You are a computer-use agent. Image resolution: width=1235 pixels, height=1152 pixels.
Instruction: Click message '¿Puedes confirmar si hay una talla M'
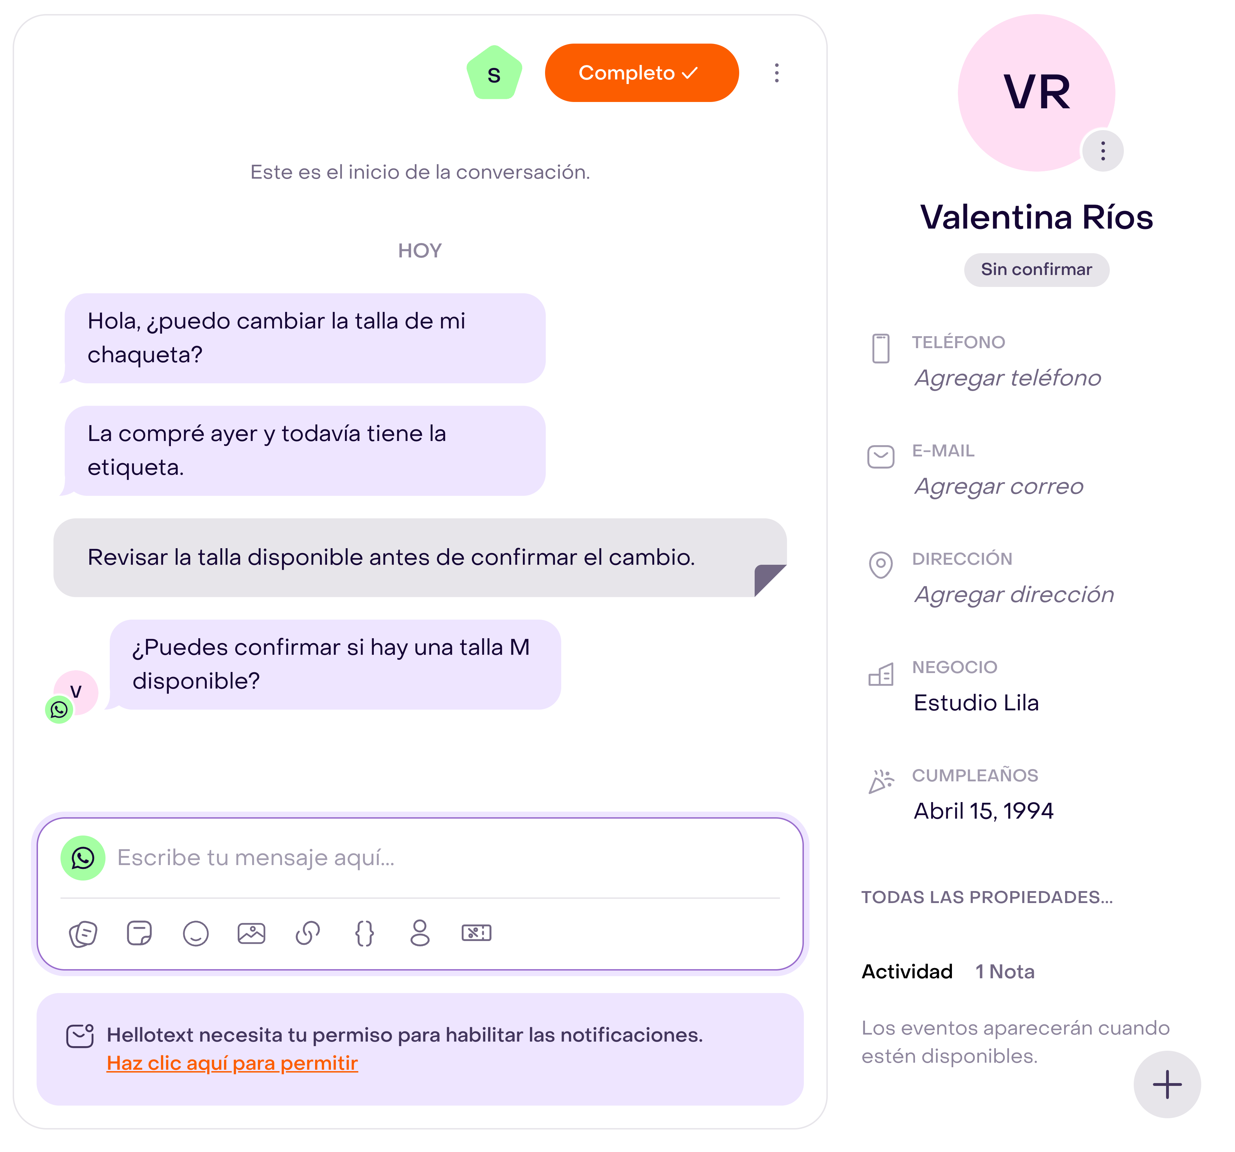(x=335, y=665)
